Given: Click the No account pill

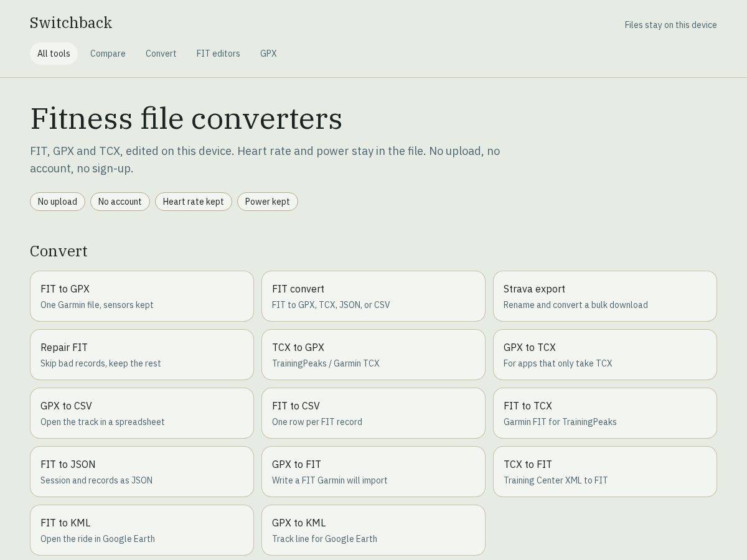Looking at the screenshot, I should 120,202.
